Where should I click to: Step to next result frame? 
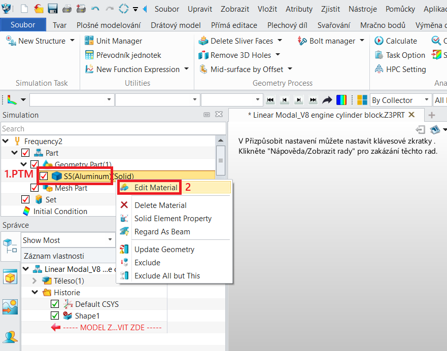pos(299,100)
